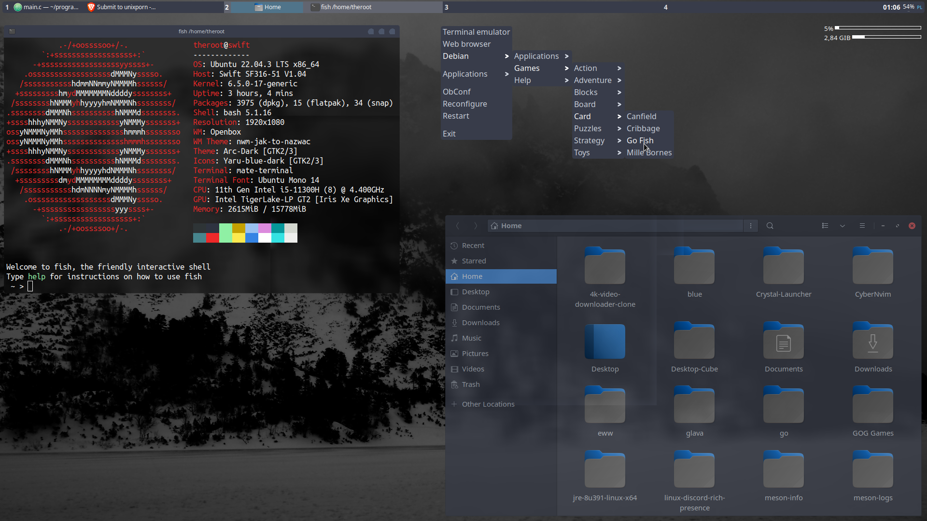
Task: Select Starred in the file manager sidebar
Action: coord(501,261)
